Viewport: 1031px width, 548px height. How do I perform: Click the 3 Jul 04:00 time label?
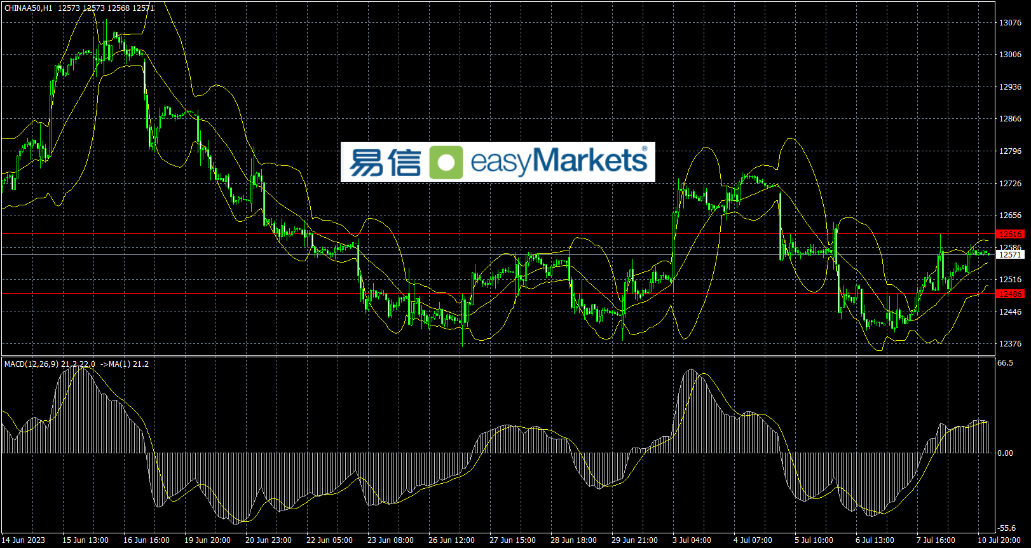[x=692, y=540]
